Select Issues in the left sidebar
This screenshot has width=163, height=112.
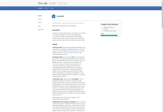pyautogui.click(x=40, y=23)
